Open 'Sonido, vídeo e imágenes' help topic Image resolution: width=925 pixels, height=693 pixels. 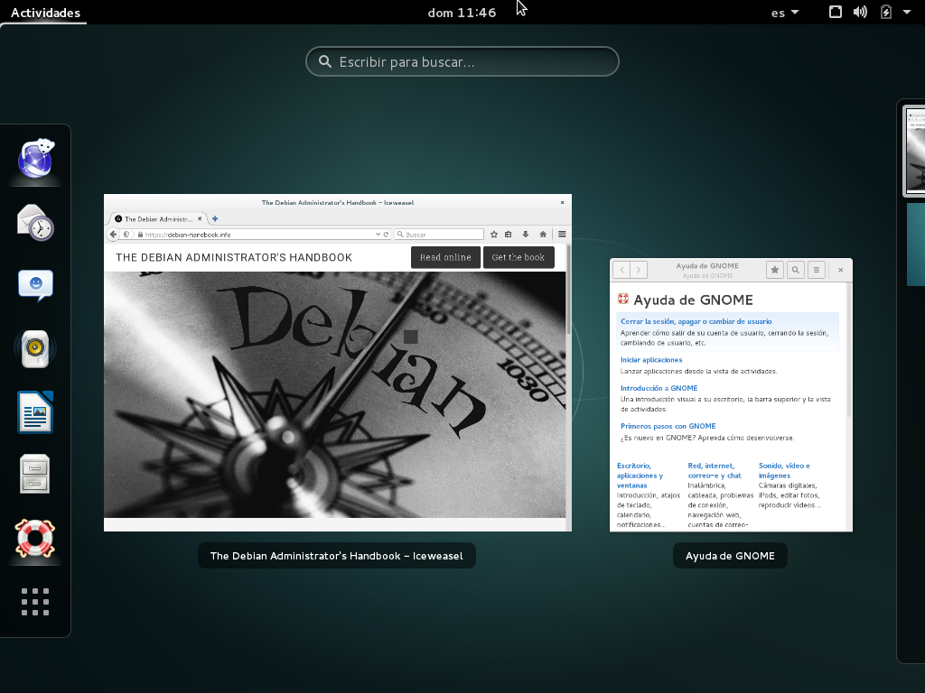[x=784, y=470]
